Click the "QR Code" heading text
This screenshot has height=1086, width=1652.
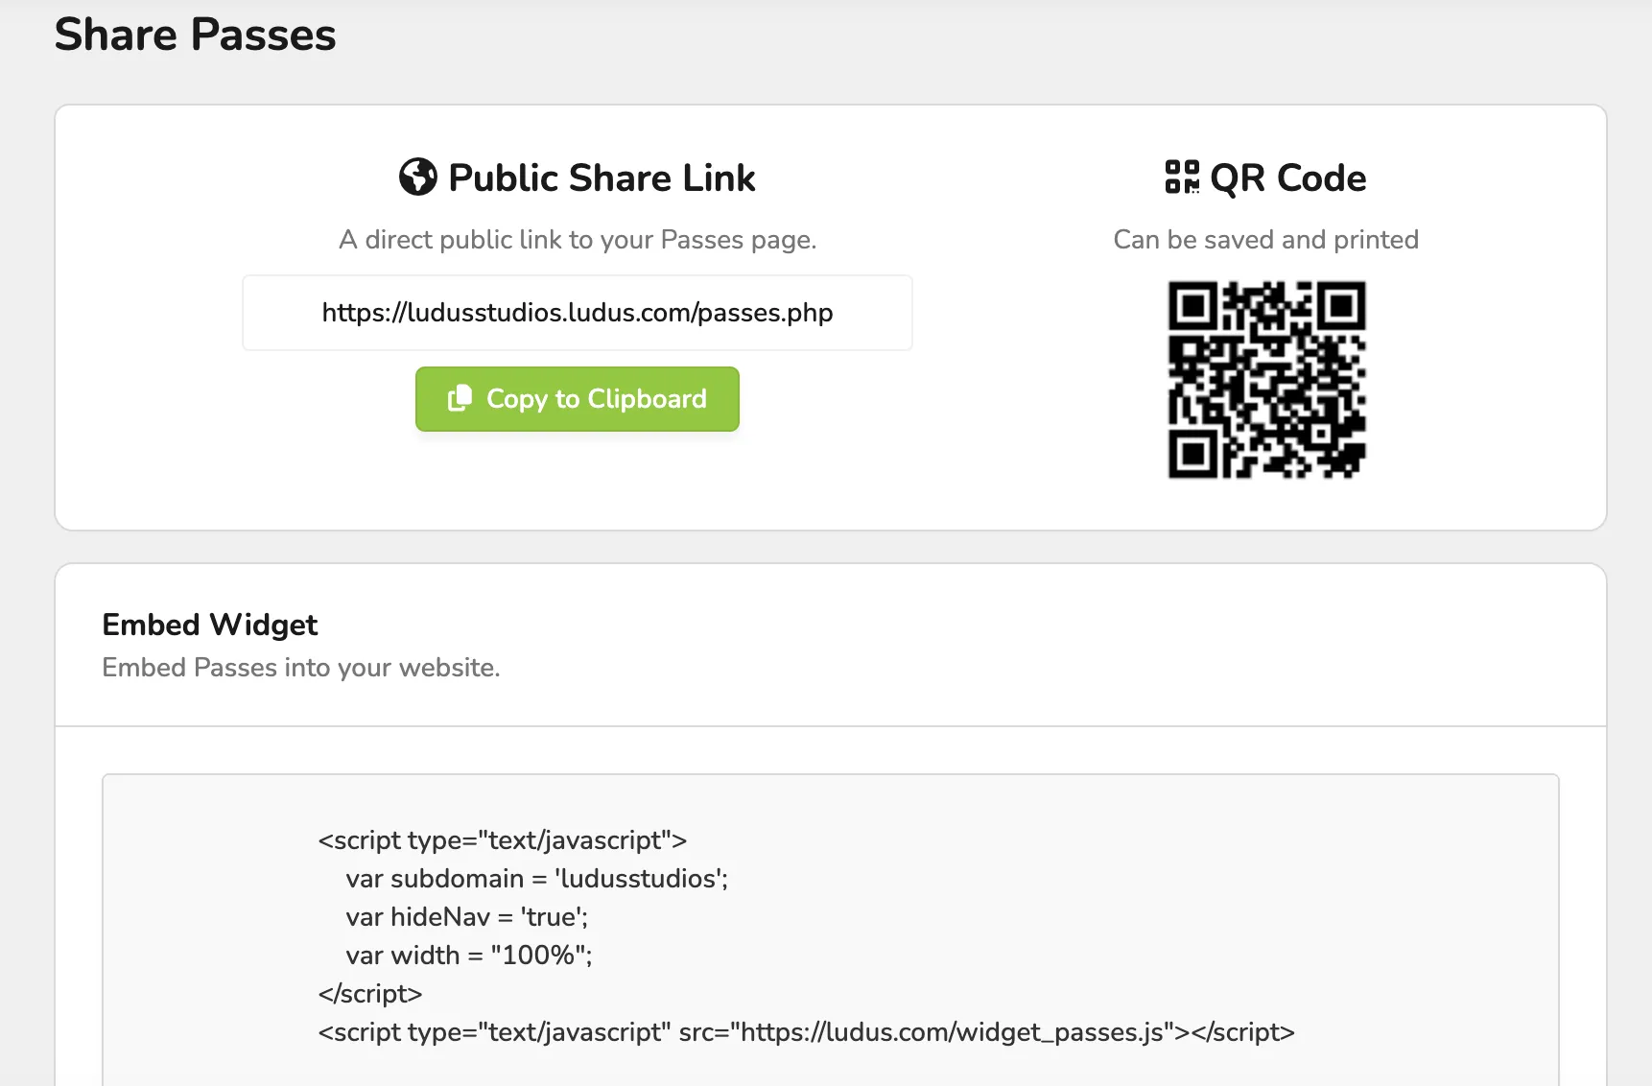[1288, 178]
